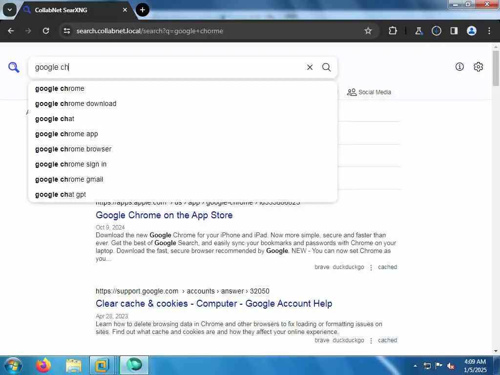
Task: Go back to the previous page
Action: point(11,31)
